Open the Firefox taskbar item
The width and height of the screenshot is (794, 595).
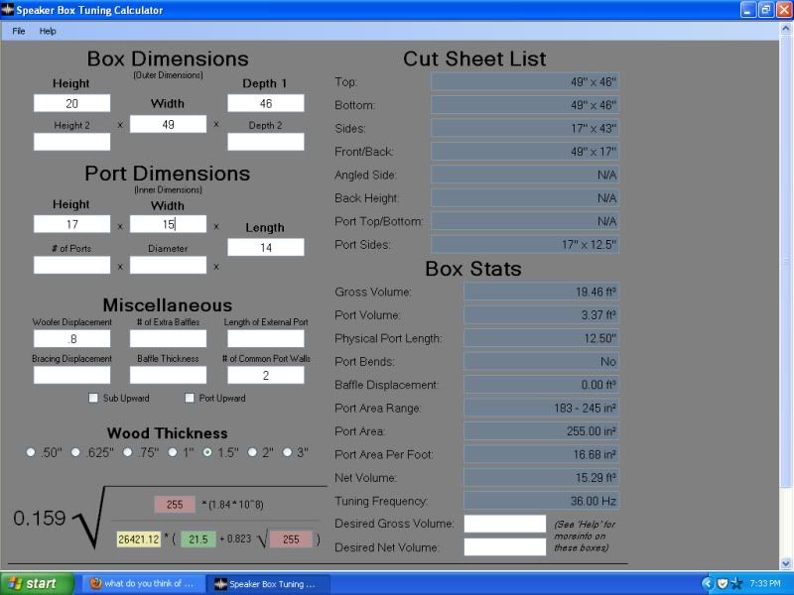click(x=140, y=583)
